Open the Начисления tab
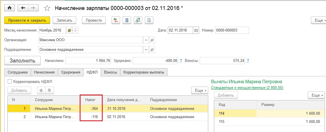 pyautogui.click(x=44, y=72)
